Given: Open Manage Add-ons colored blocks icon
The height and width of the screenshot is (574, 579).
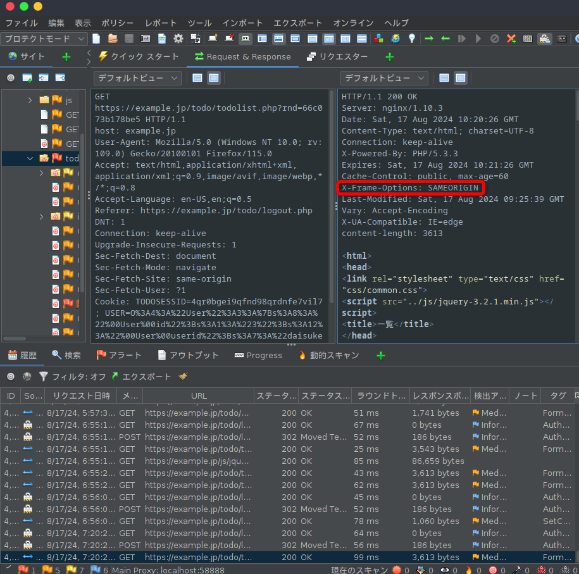Looking at the screenshot, I should [x=378, y=39].
